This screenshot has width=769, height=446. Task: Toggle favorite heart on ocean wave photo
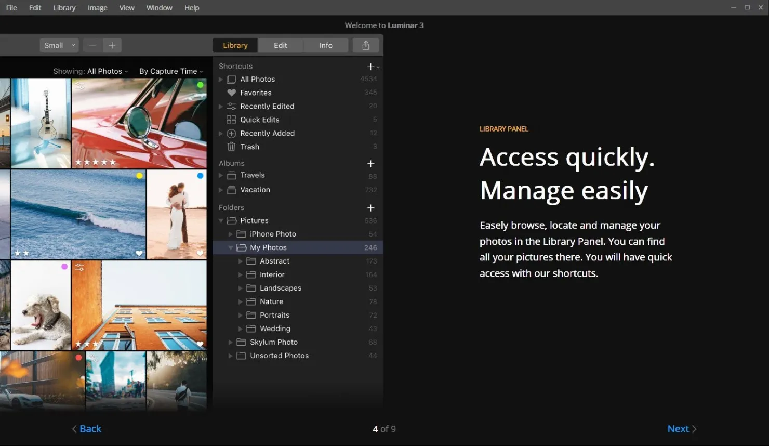point(139,253)
